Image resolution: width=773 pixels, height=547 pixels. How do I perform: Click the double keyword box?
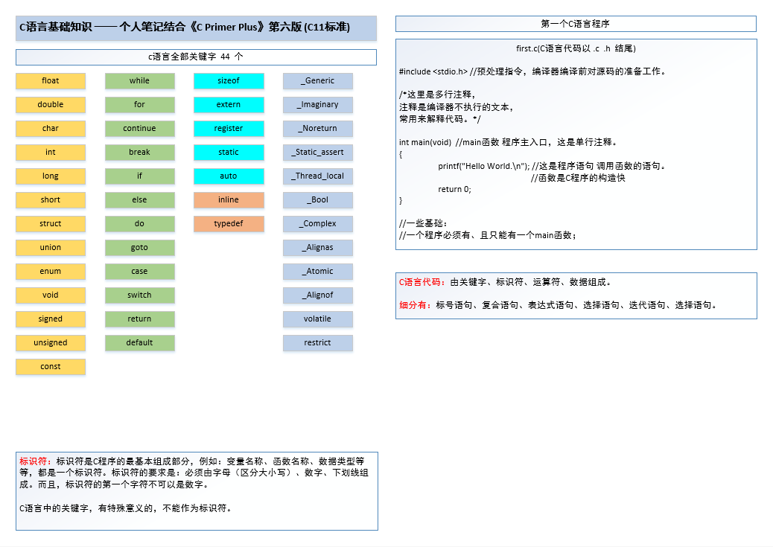[x=51, y=104]
